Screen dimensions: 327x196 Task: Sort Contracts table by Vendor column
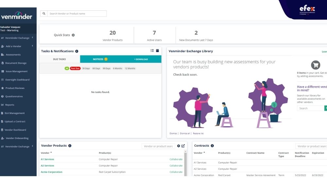199,153
